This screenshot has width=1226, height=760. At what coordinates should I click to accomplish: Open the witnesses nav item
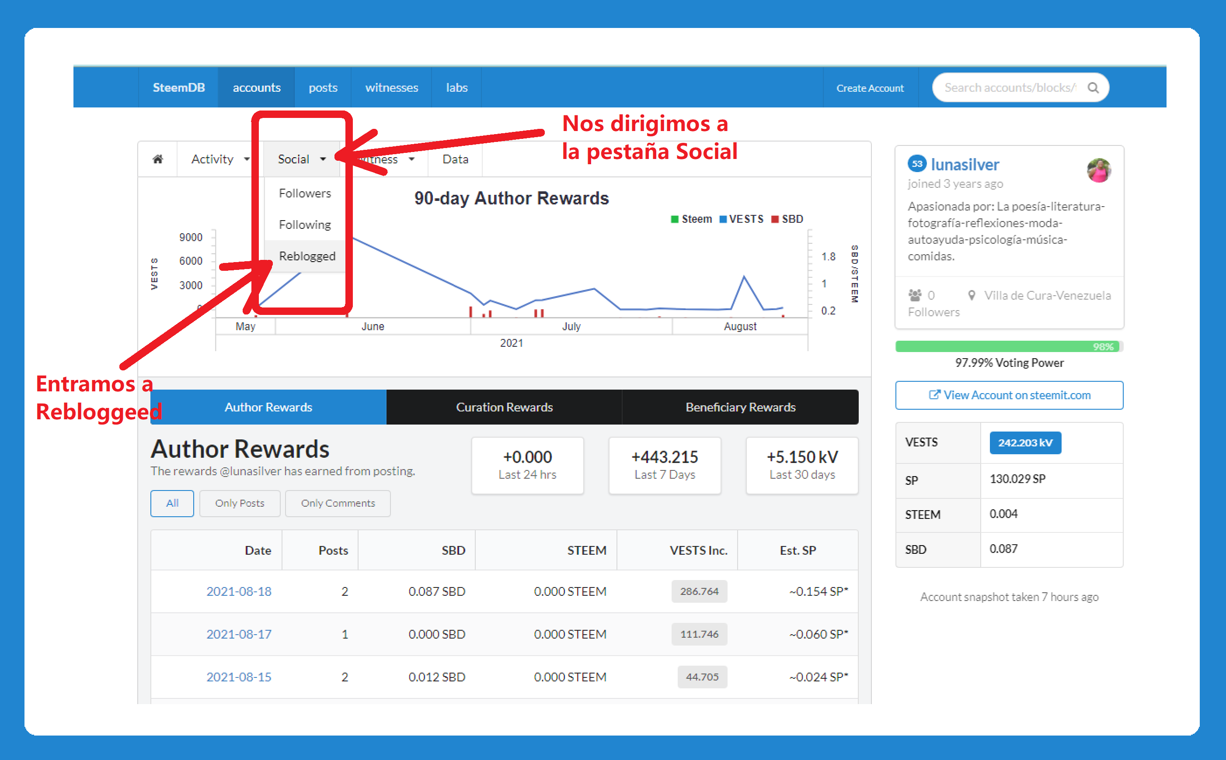[391, 87]
